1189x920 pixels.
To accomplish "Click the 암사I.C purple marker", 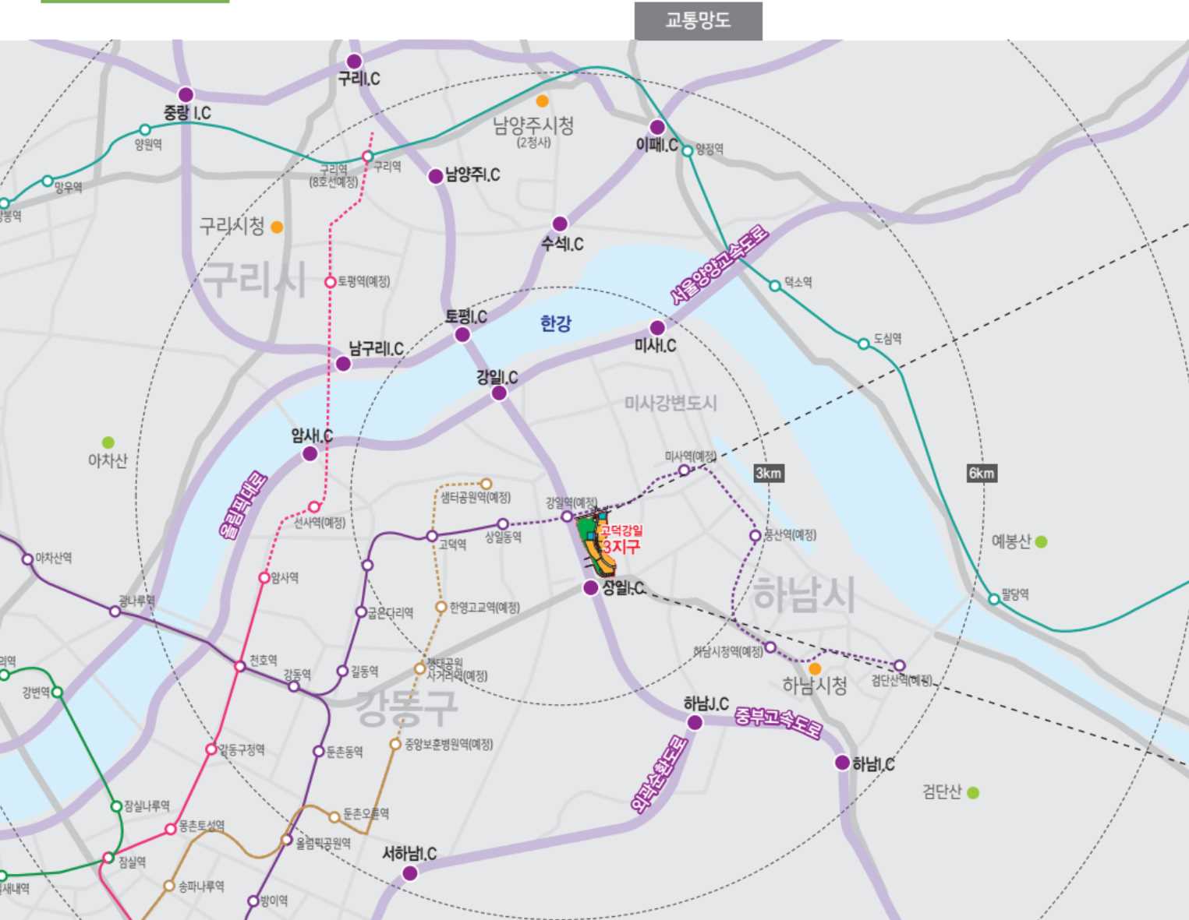I will coord(310,453).
